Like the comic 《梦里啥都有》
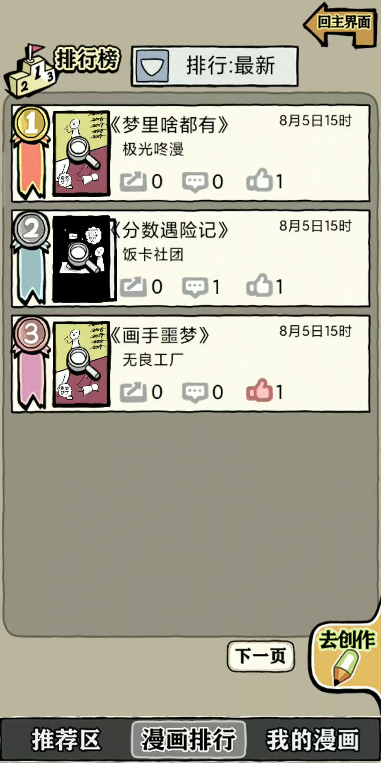381x763 pixels. point(259,180)
